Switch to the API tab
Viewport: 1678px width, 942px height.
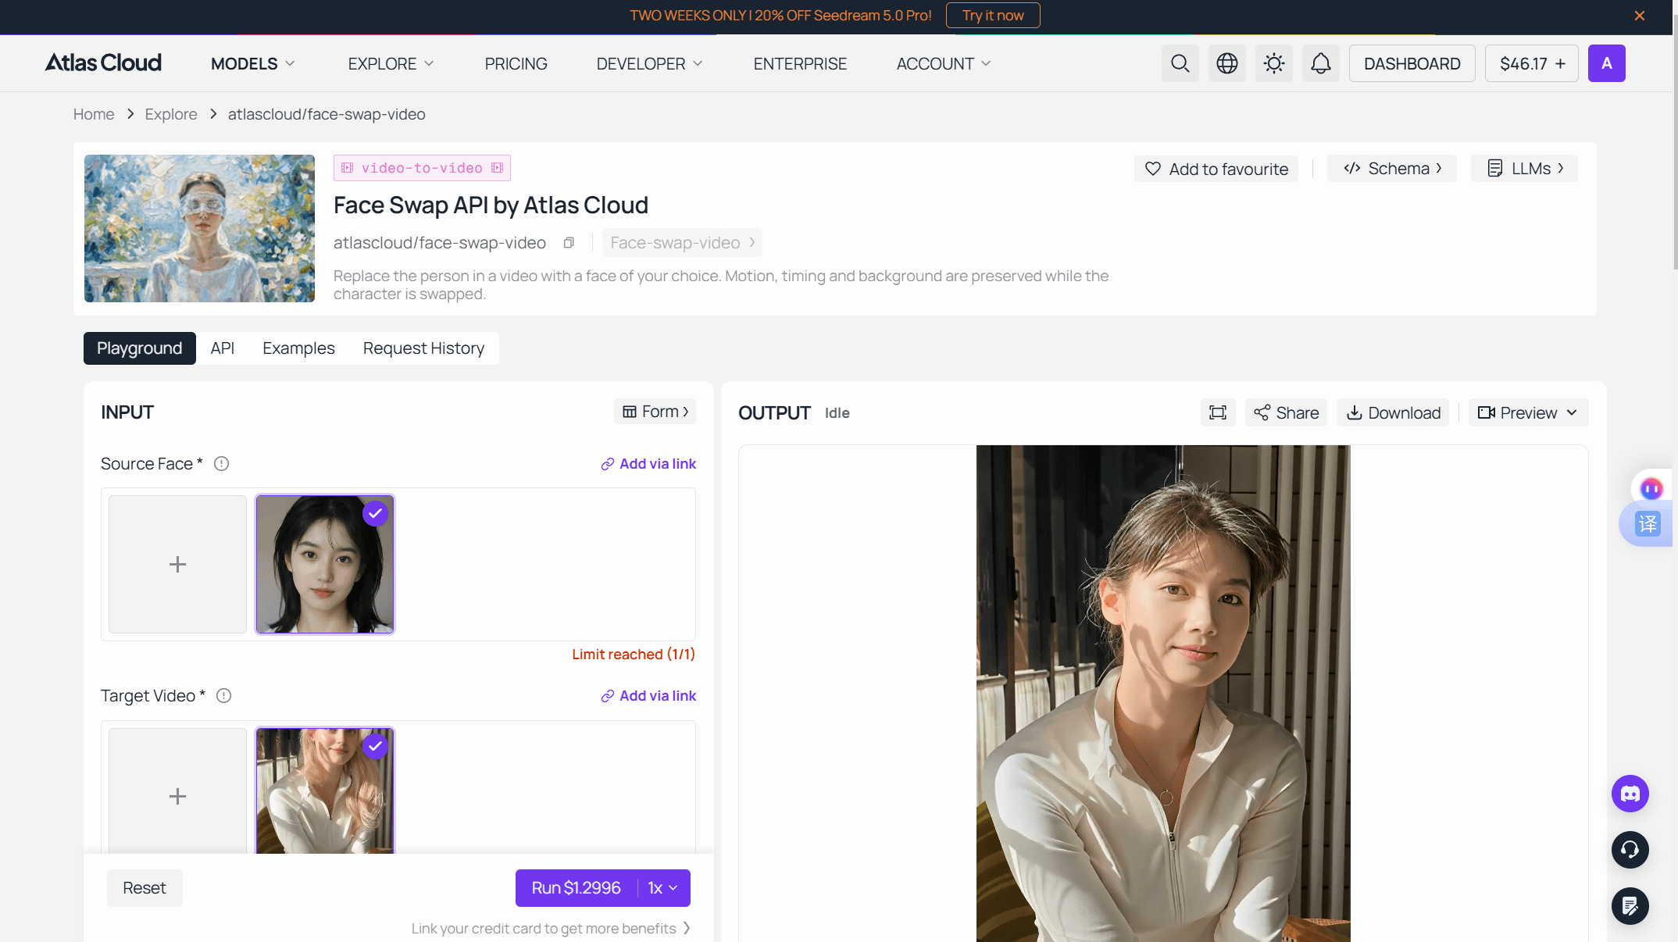pos(222,348)
